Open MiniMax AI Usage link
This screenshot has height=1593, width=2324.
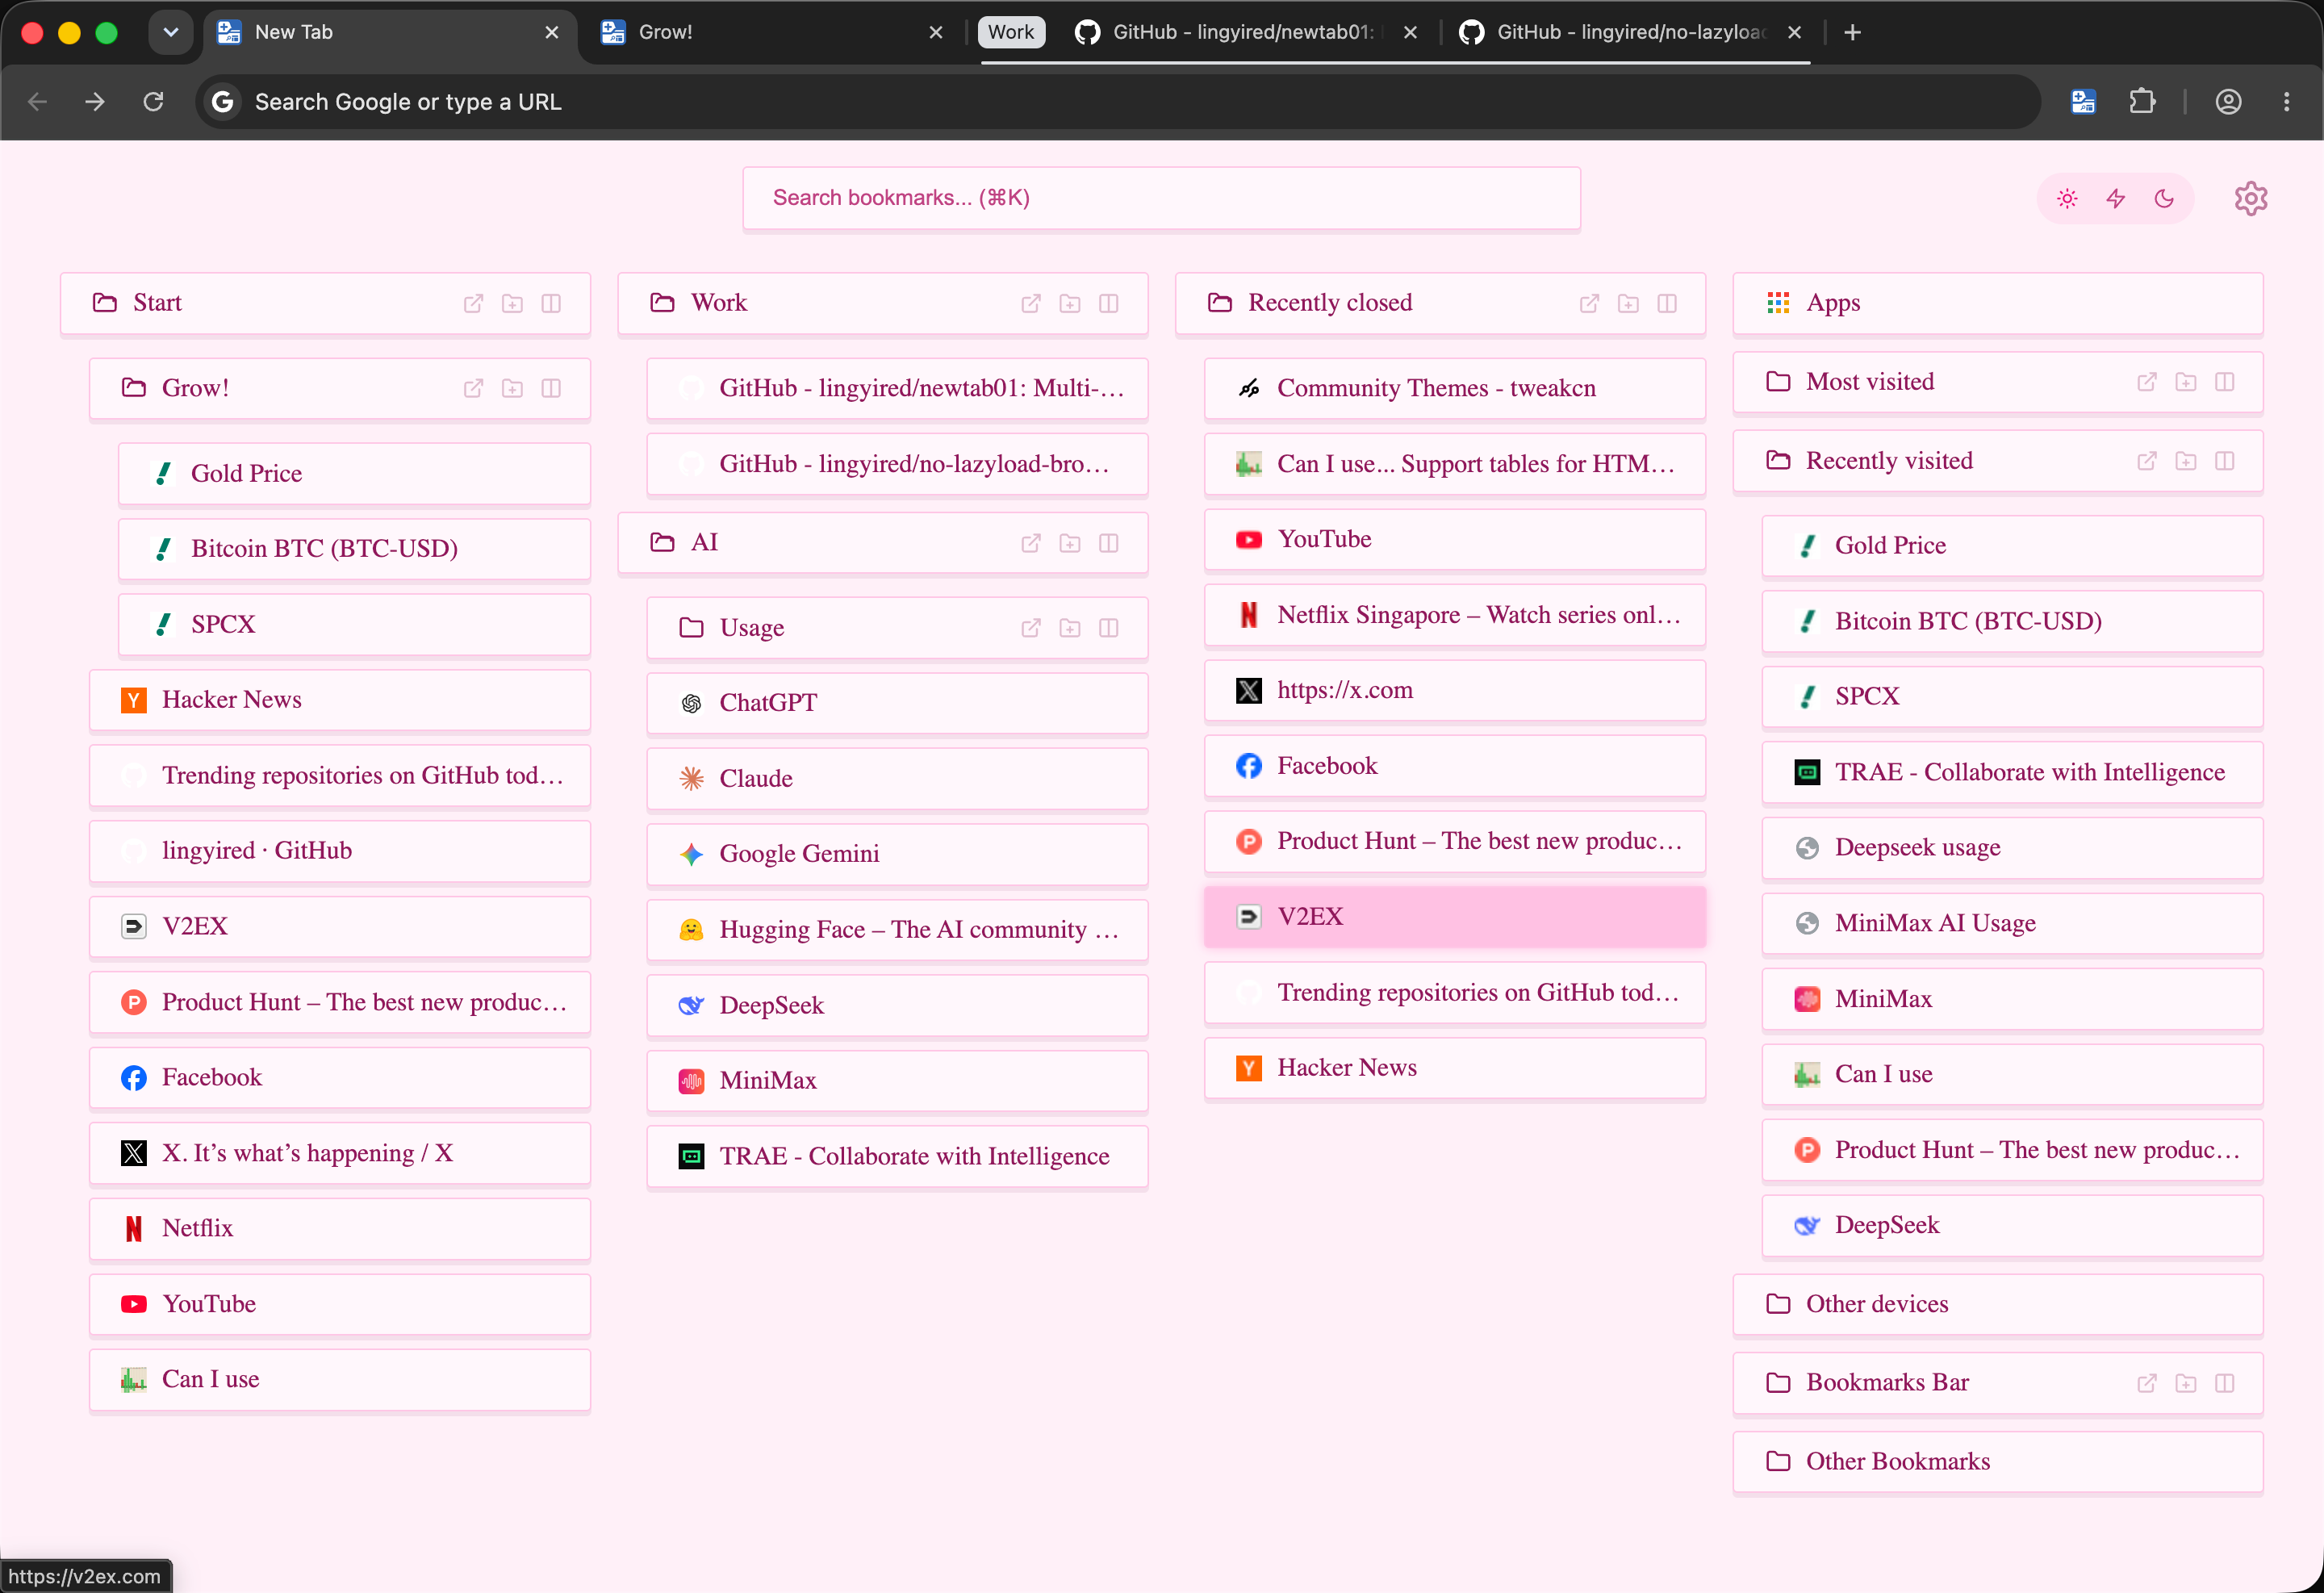2012,923
